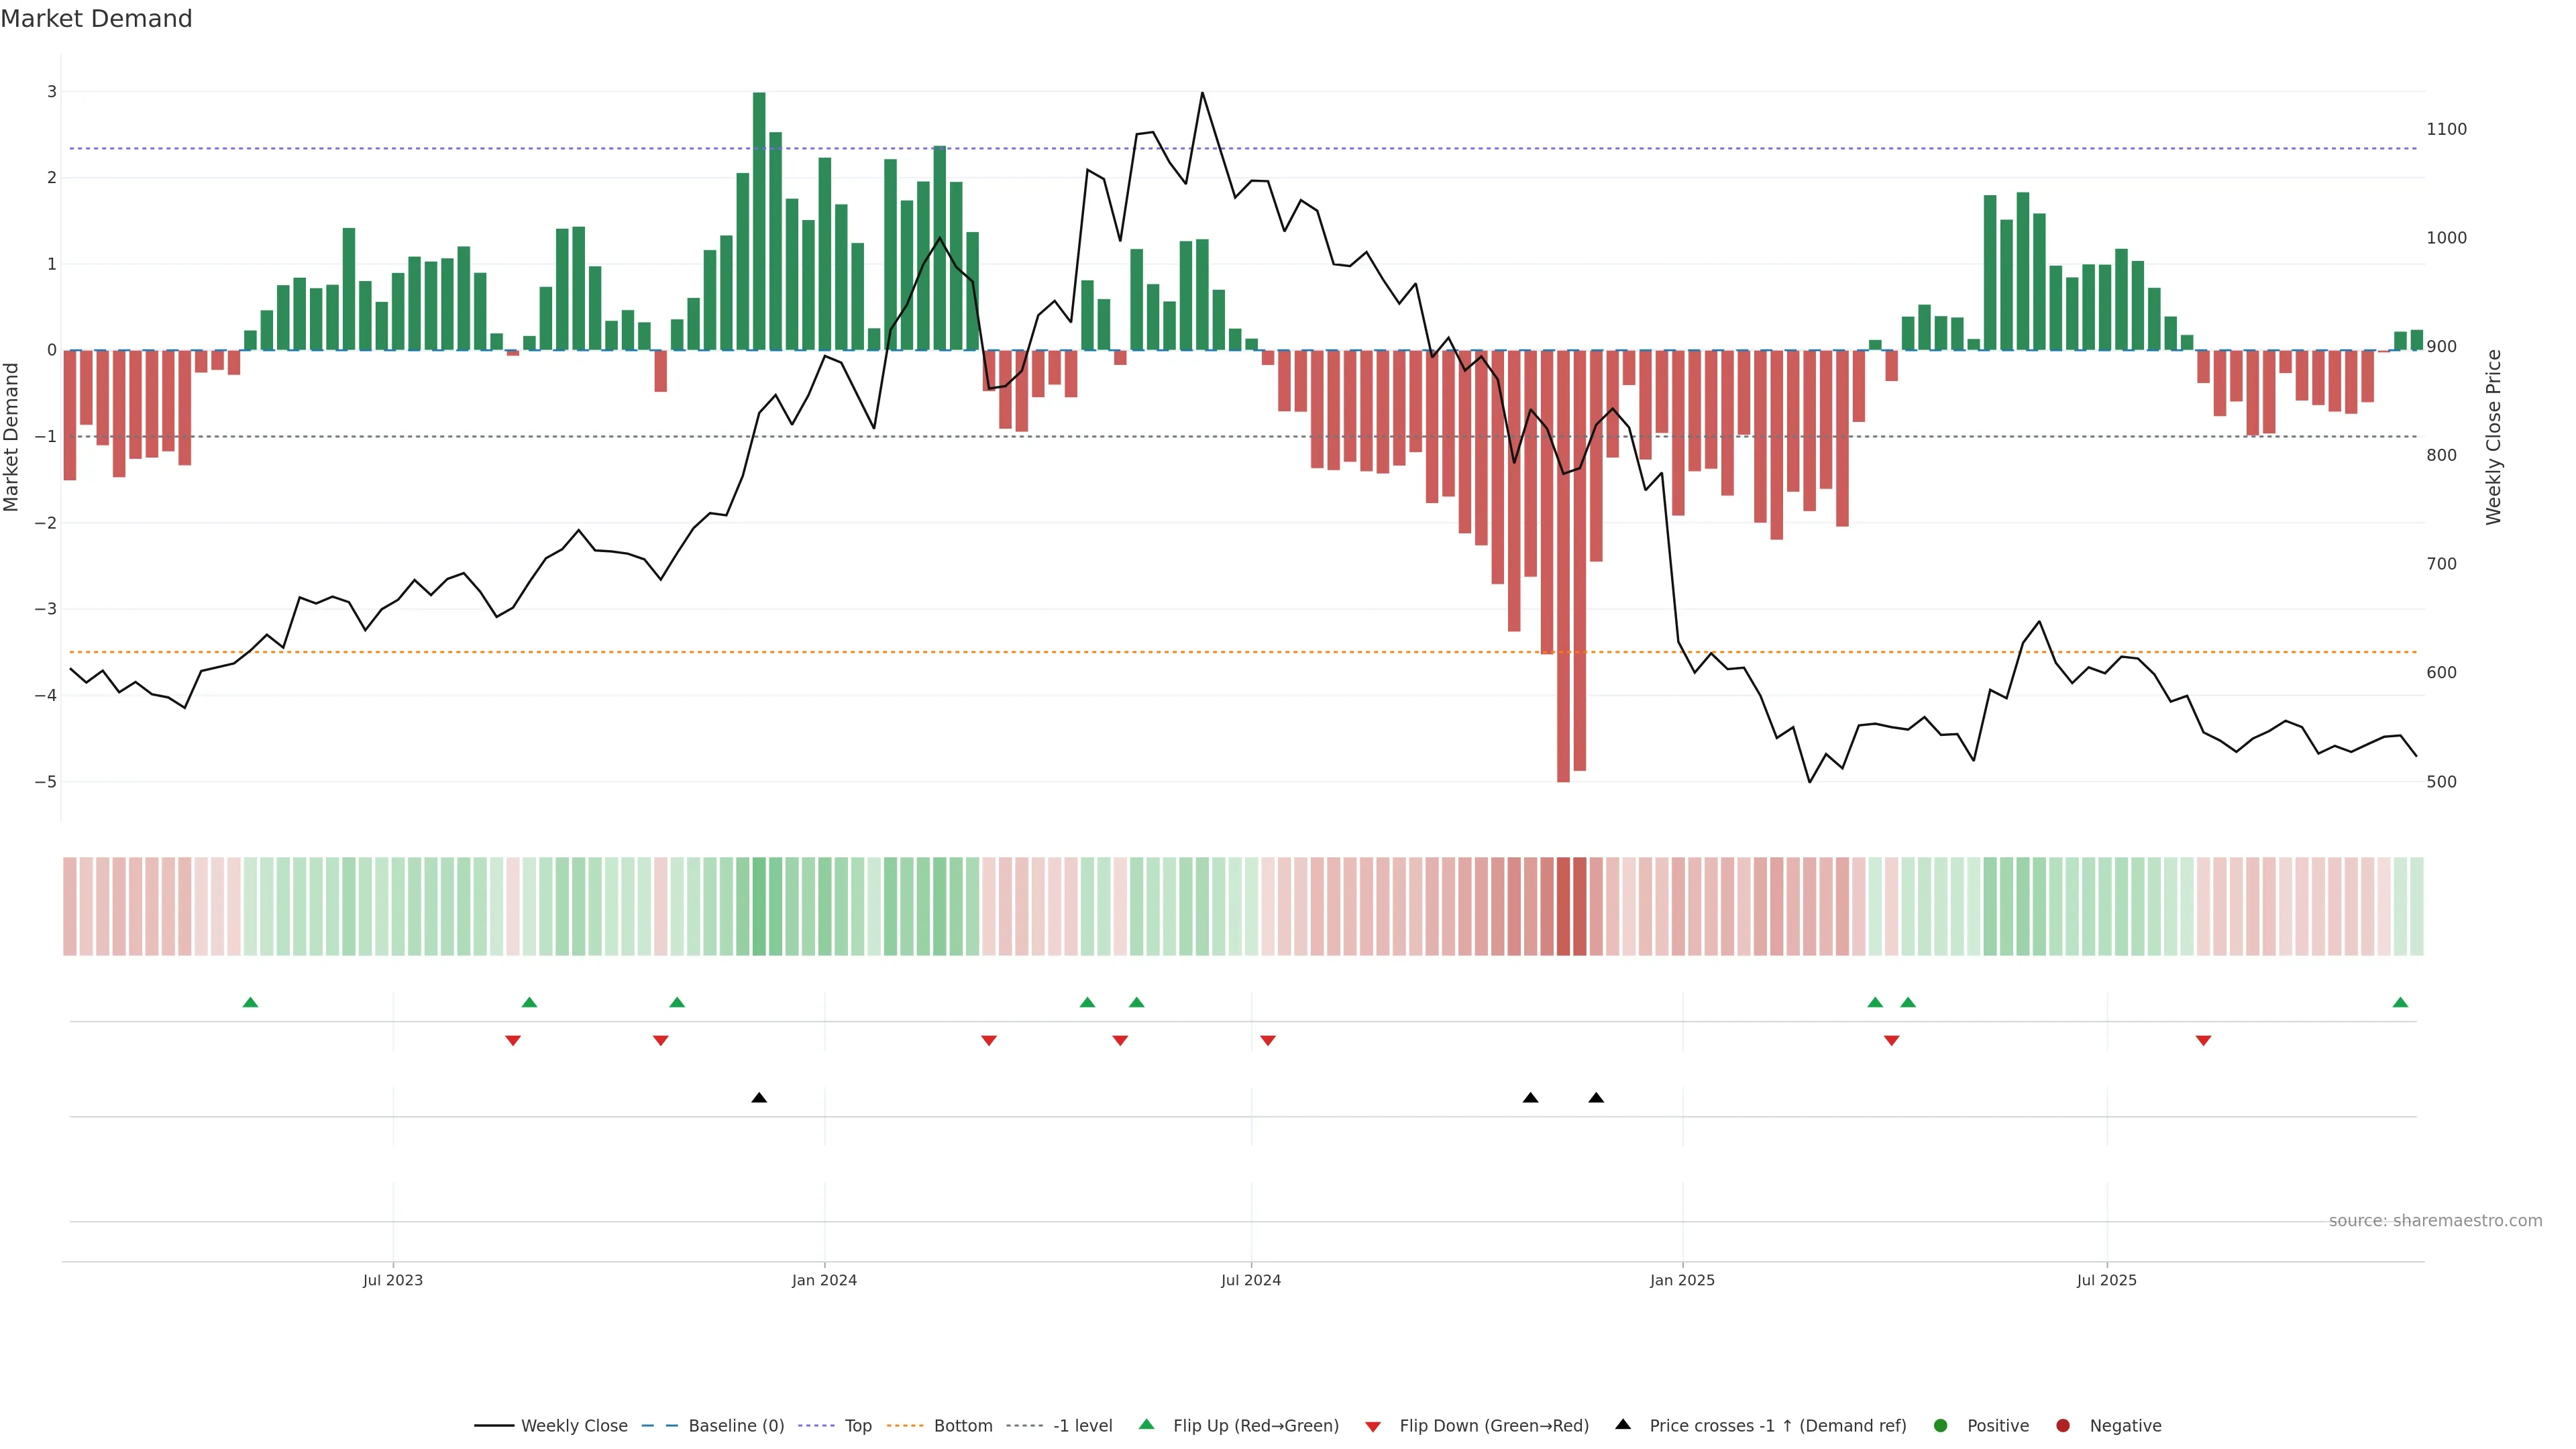Image resolution: width=2576 pixels, height=1449 pixels.
Task: Click the last green flip-up marker at far right
Action: pyautogui.click(x=2399, y=1002)
